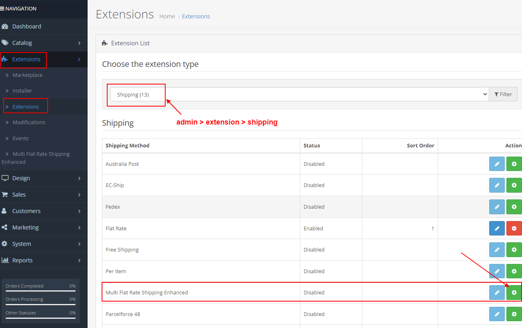522x328 pixels.
Task: Open the Marketplace menu item
Action: pos(28,75)
